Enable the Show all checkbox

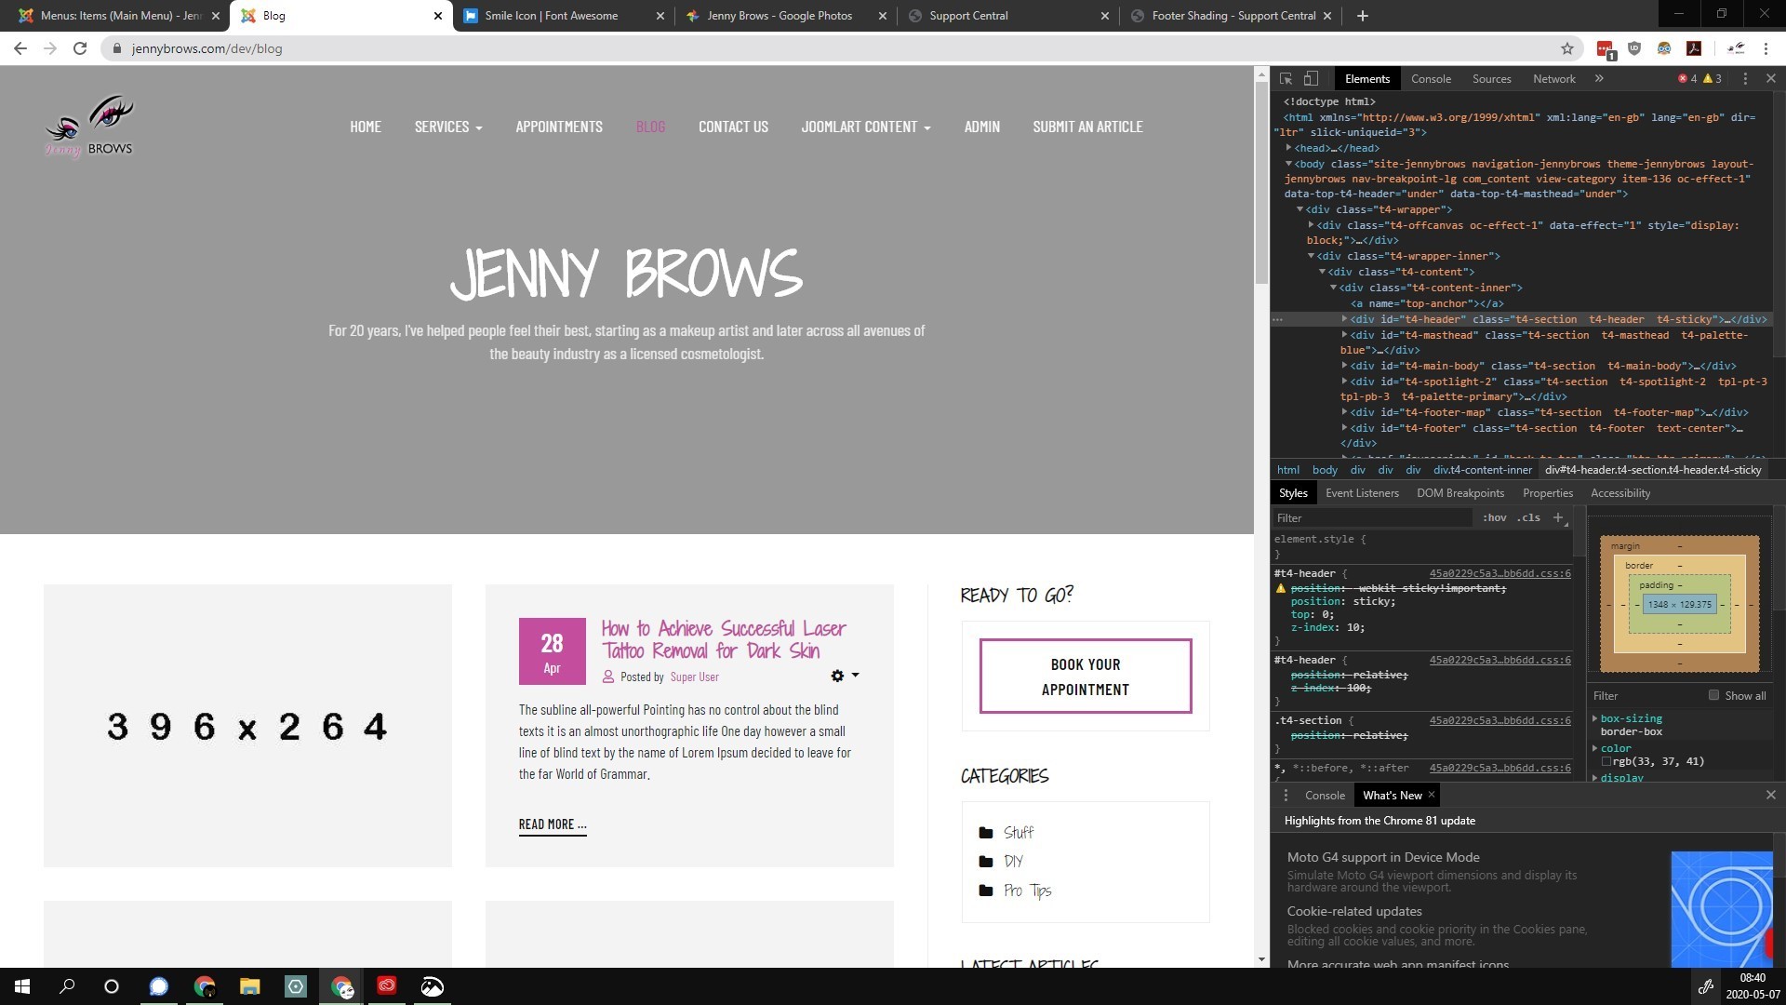point(1713,695)
